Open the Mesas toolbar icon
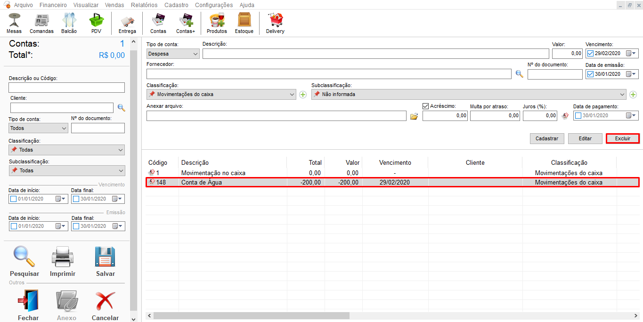The width and height of the screenshot is (643, 322). [14, 23]
